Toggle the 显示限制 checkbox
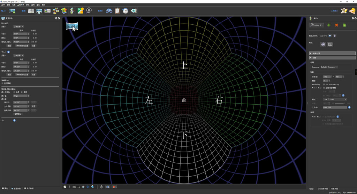 [x=2, y=83]
